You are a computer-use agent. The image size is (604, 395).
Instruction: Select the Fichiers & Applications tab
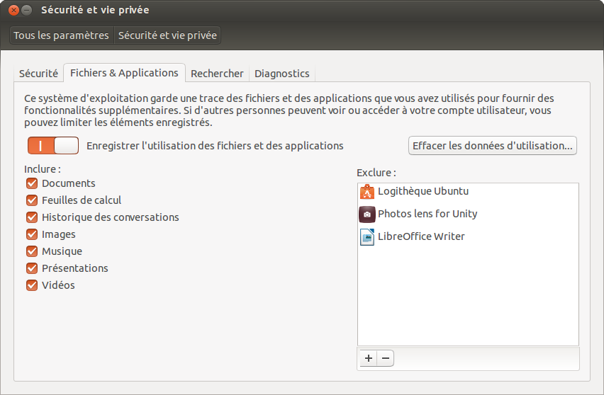tap(124, 73)
